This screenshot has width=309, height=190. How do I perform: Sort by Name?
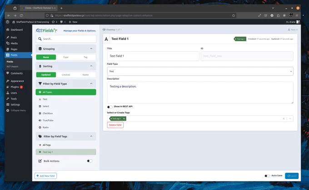[x=85, y=75]
